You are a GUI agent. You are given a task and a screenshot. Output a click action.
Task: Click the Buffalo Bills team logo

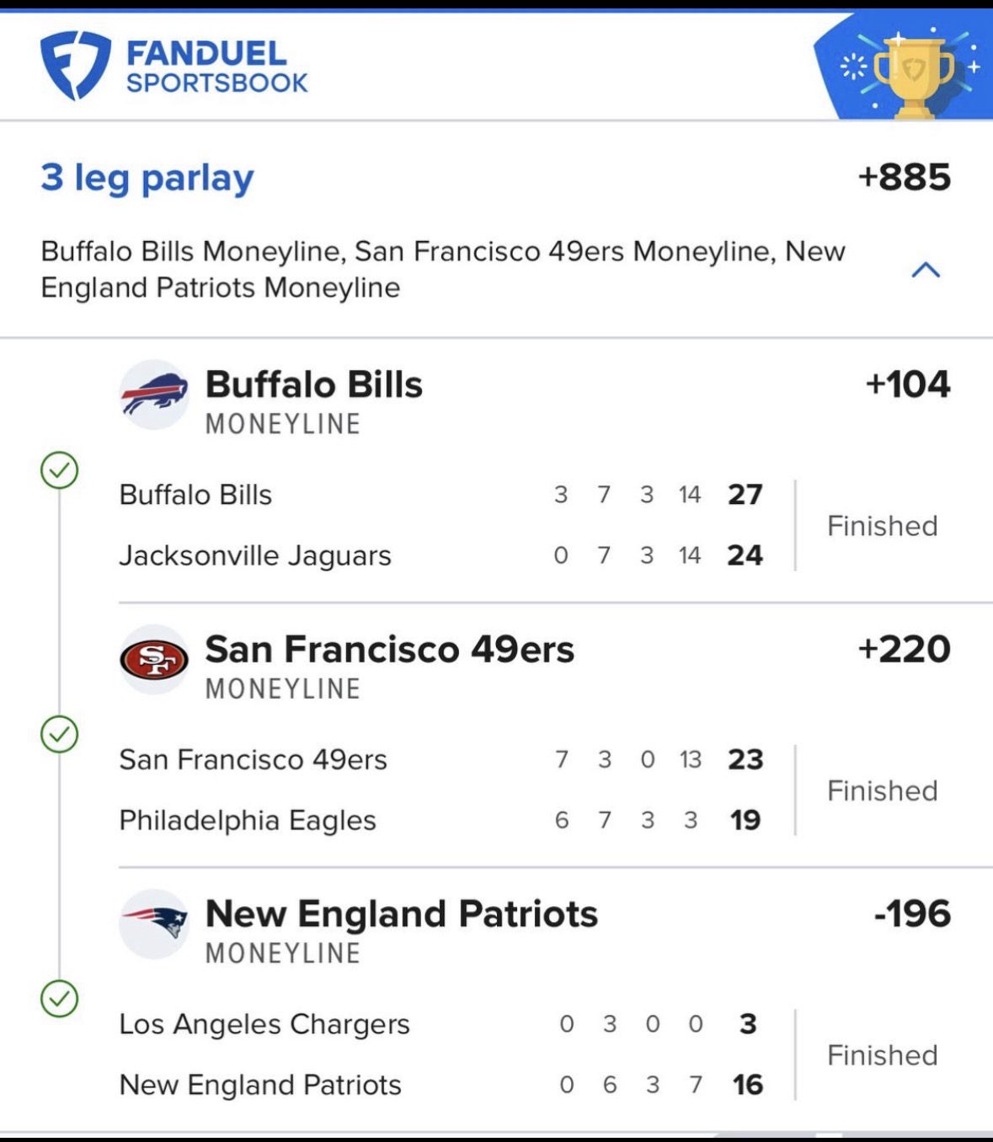pos(154,394)
